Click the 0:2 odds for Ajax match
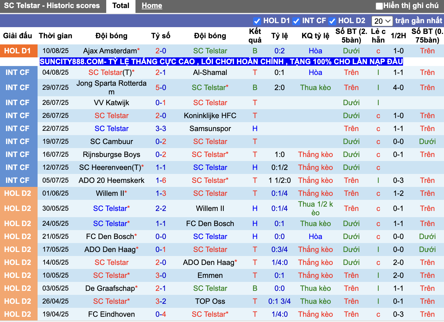444x322 pixels. pyautogui.click(x=280, y=51)
